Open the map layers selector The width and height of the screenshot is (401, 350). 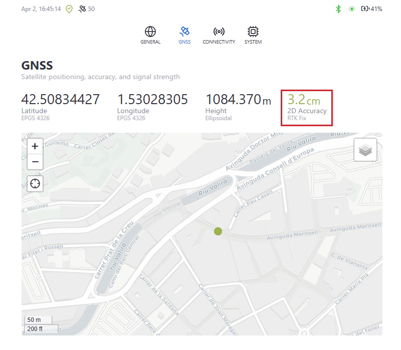pos(365,150)
